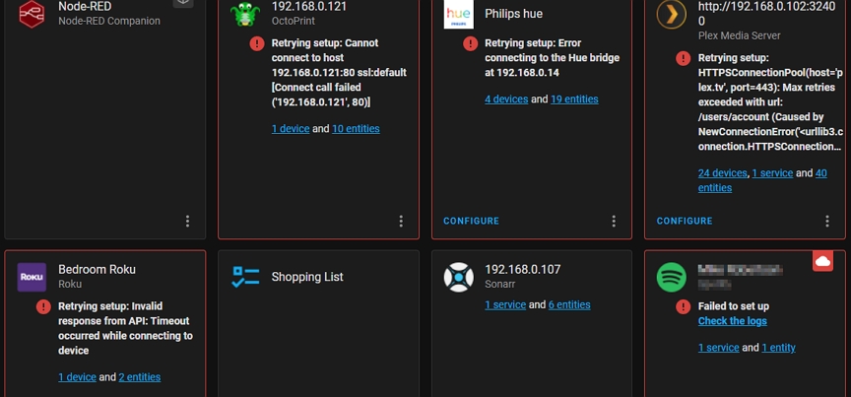Click CONFIGURE on the Plex card
The height and width of the screenshot is (397, 851).
click(x=685, y=221)
